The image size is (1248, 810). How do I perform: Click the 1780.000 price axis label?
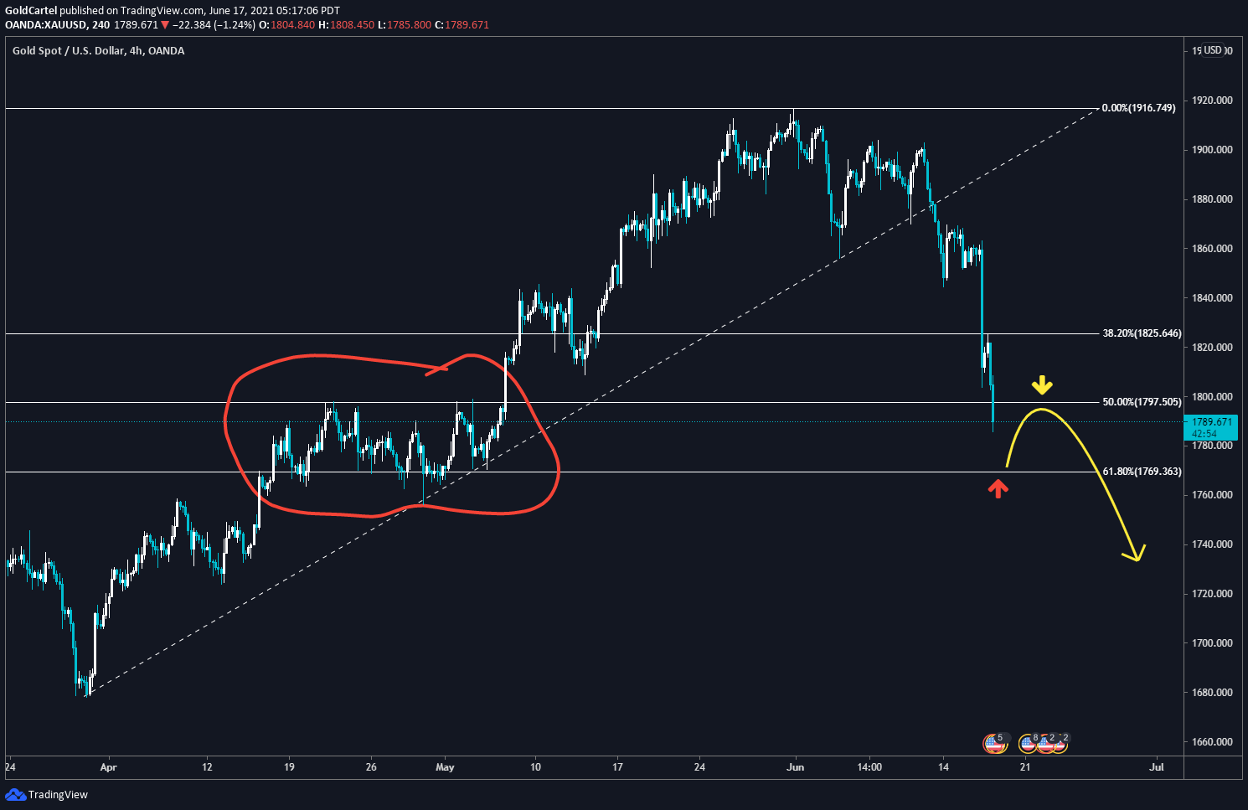pyautogui.click(x=1212, y=446)
